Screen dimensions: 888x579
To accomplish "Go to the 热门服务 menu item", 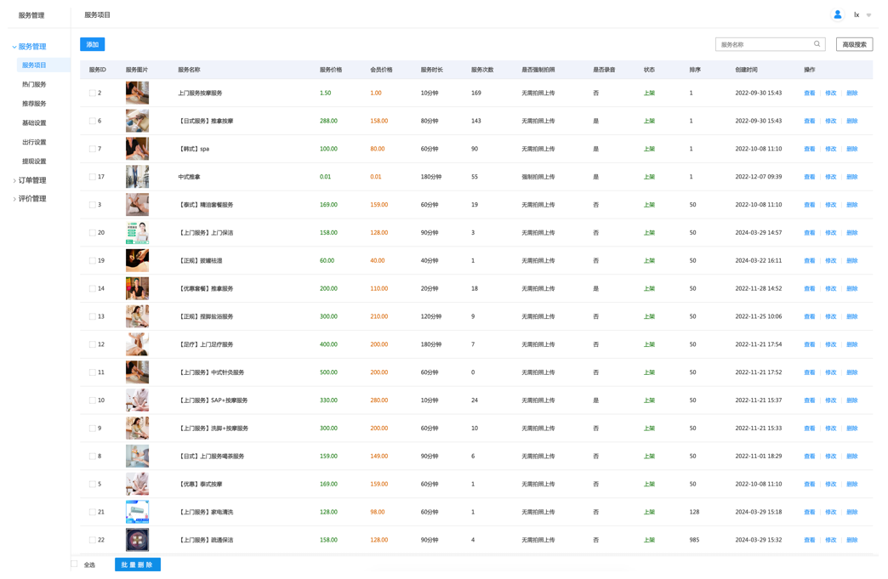I will pyautogui.click(x=34, y=84).
